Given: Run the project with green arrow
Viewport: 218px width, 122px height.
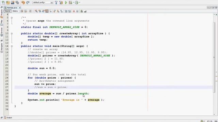Looking at the screenshot, I should pos(66,2).
